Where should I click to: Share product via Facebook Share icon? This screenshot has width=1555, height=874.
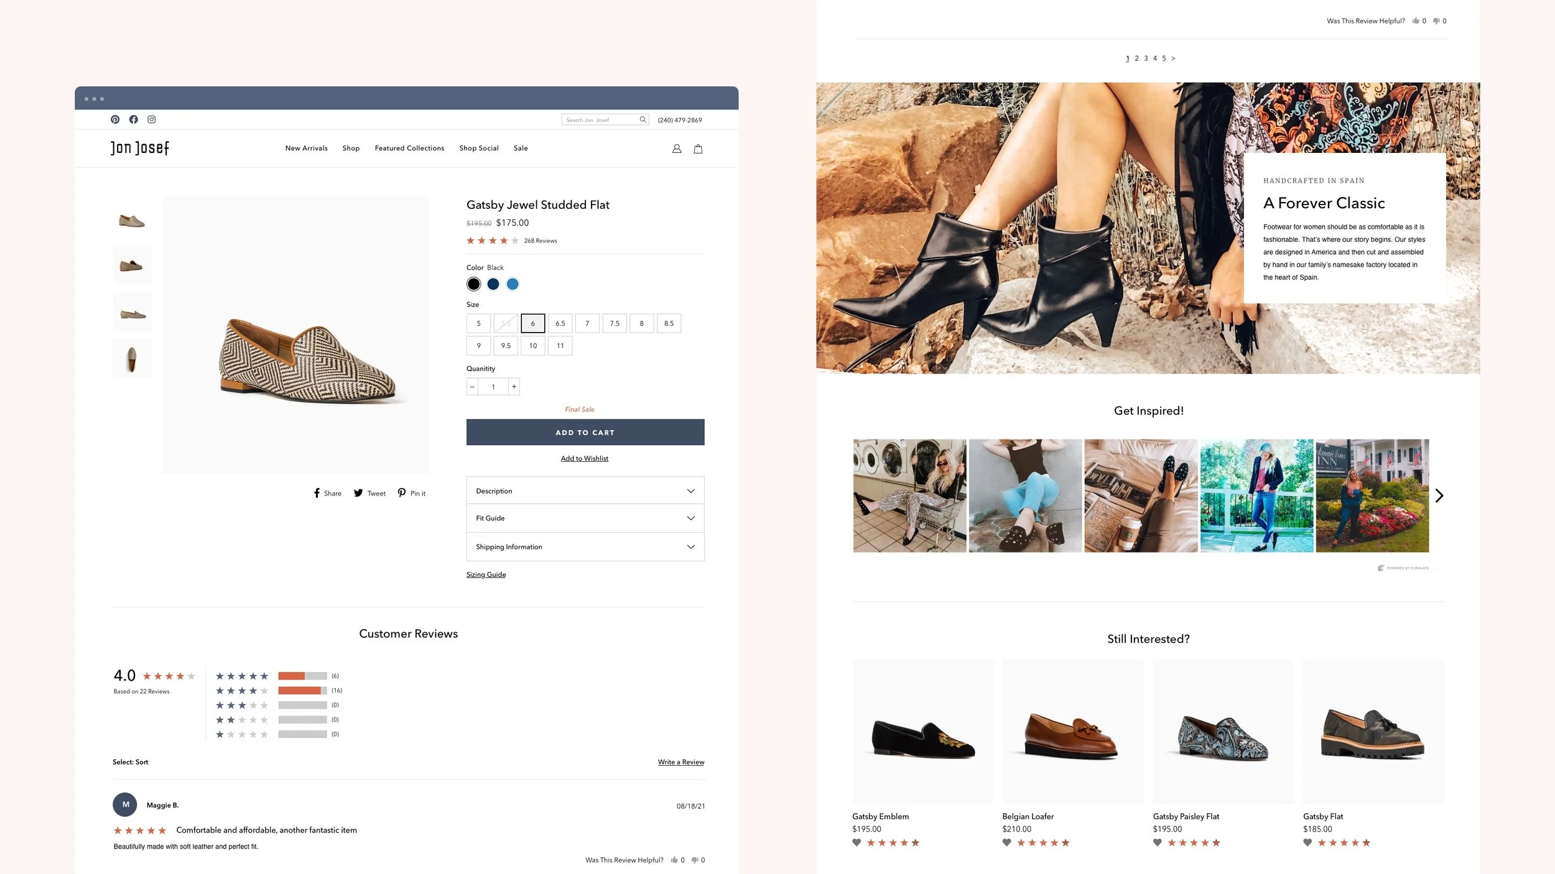point(317,493)
